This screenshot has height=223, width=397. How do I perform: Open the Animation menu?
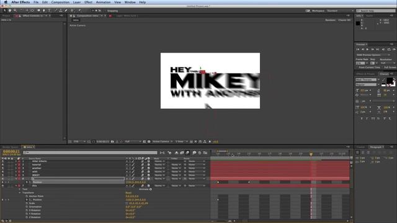[103, 2]
